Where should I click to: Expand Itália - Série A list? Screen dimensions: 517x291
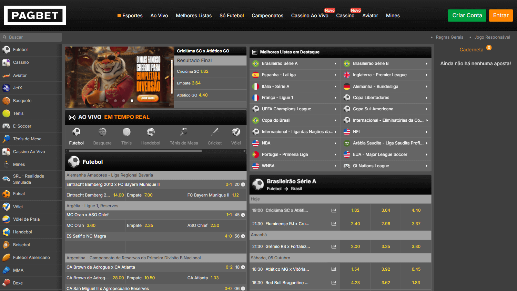295,87
